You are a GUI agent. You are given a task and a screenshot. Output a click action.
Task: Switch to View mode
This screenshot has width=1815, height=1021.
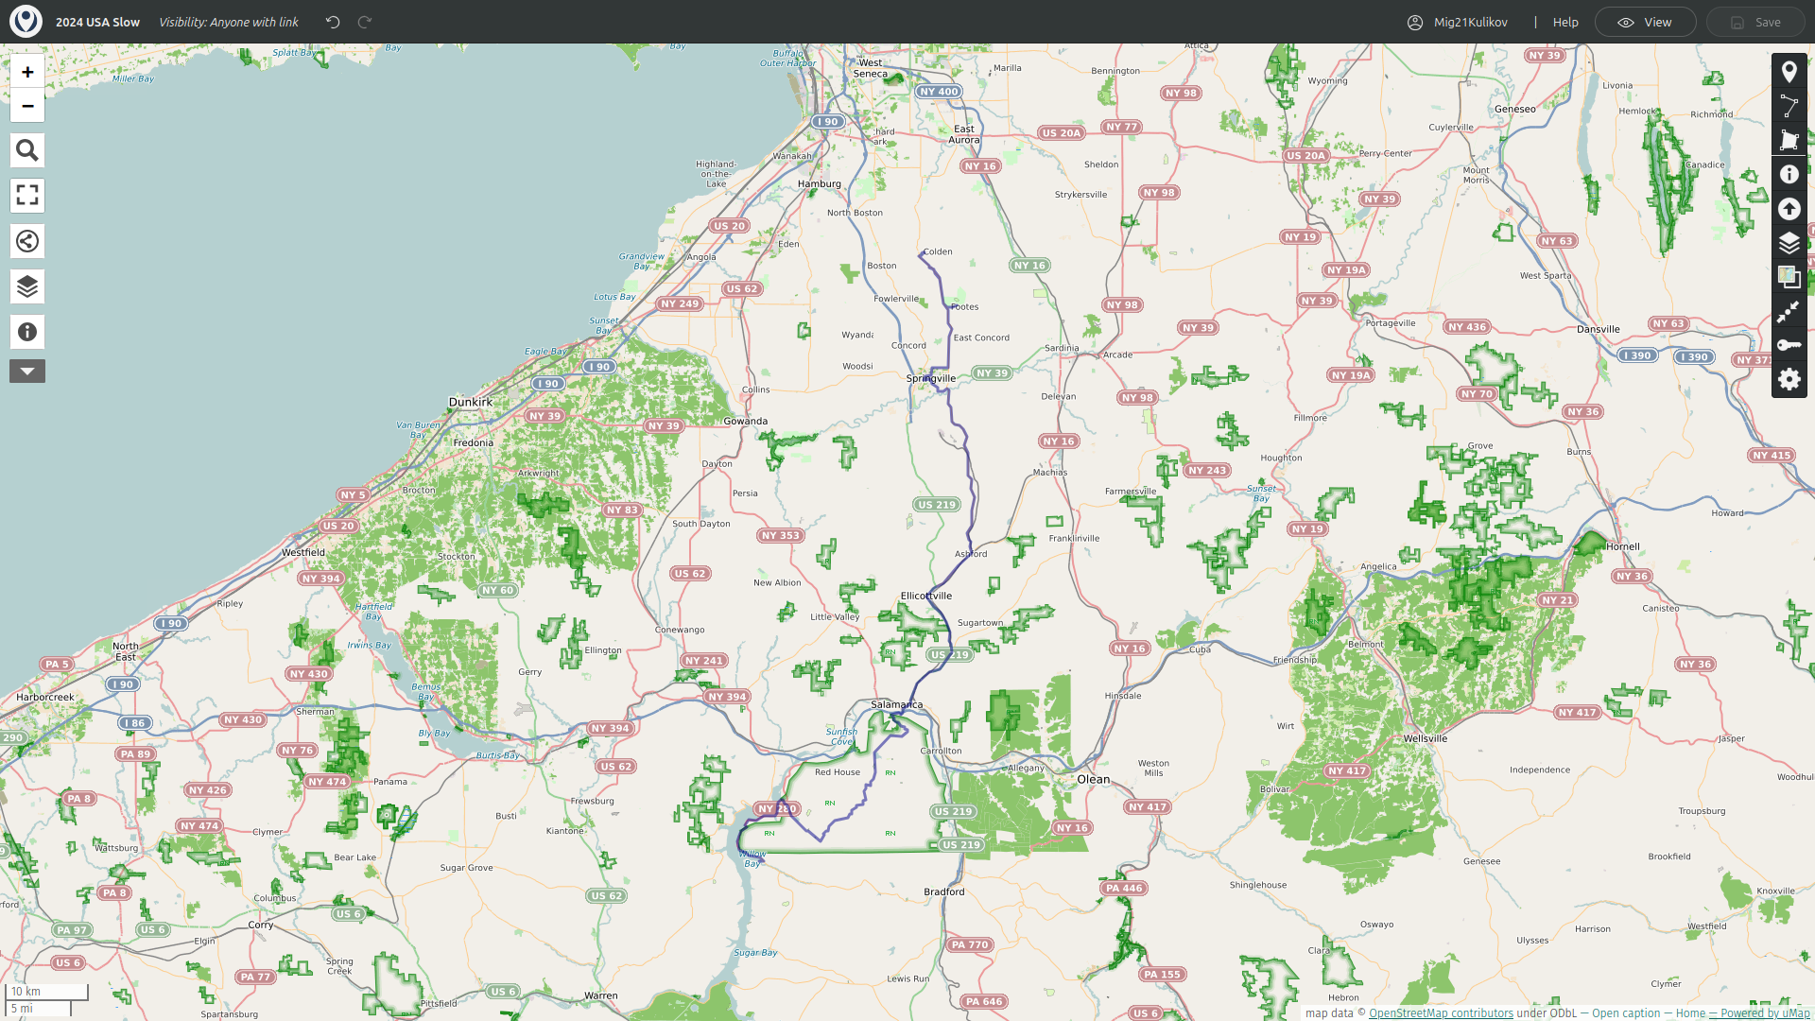tap(1645, 22)
